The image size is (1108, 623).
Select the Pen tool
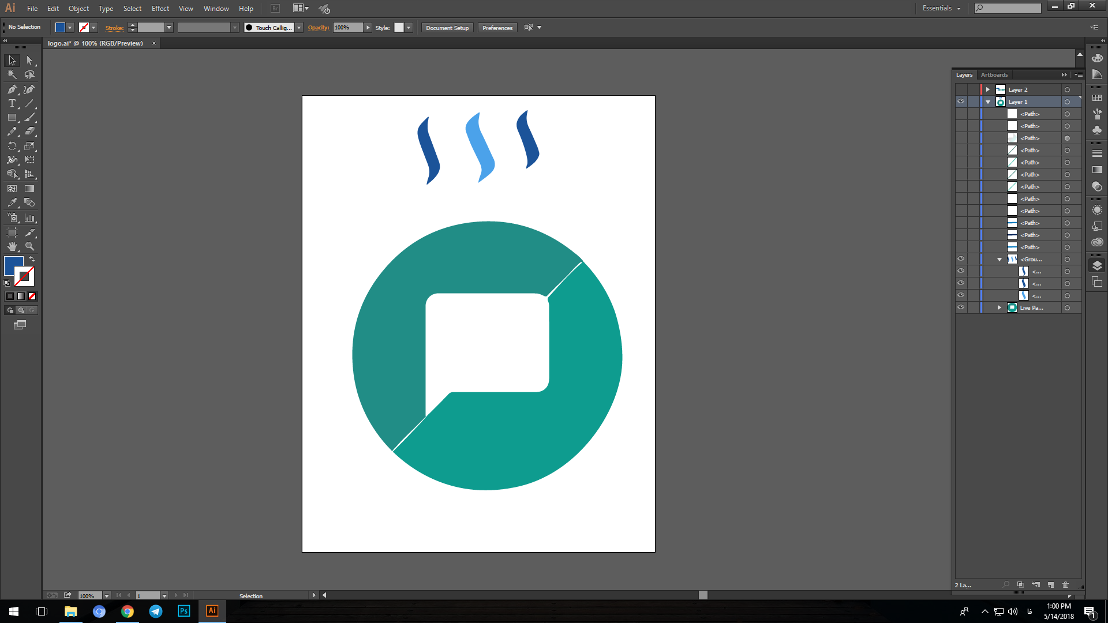12,89
